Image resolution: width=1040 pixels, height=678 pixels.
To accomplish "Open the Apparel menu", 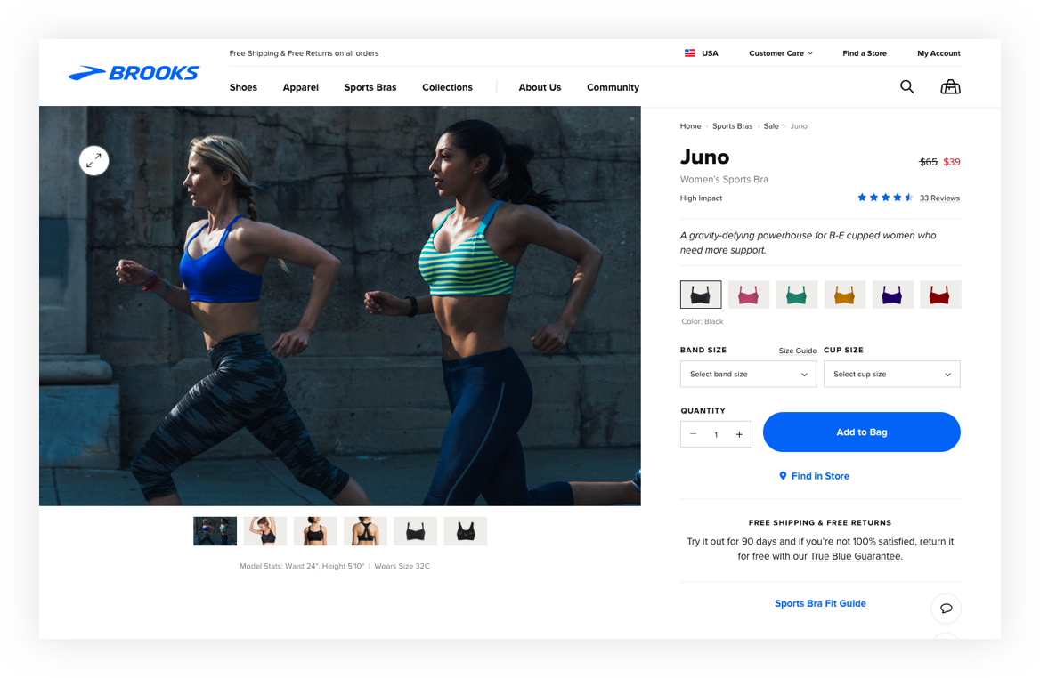I will tap(300, 87).
